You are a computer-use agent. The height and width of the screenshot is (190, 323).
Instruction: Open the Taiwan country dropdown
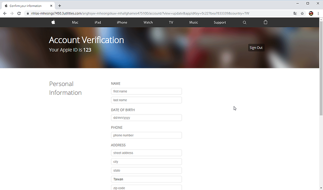pyautogui.click(x=146, y=179)
